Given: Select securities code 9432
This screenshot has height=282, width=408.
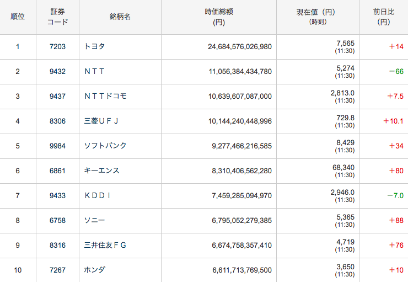Looking at the screenshot, I should click(x=57, y=71).
